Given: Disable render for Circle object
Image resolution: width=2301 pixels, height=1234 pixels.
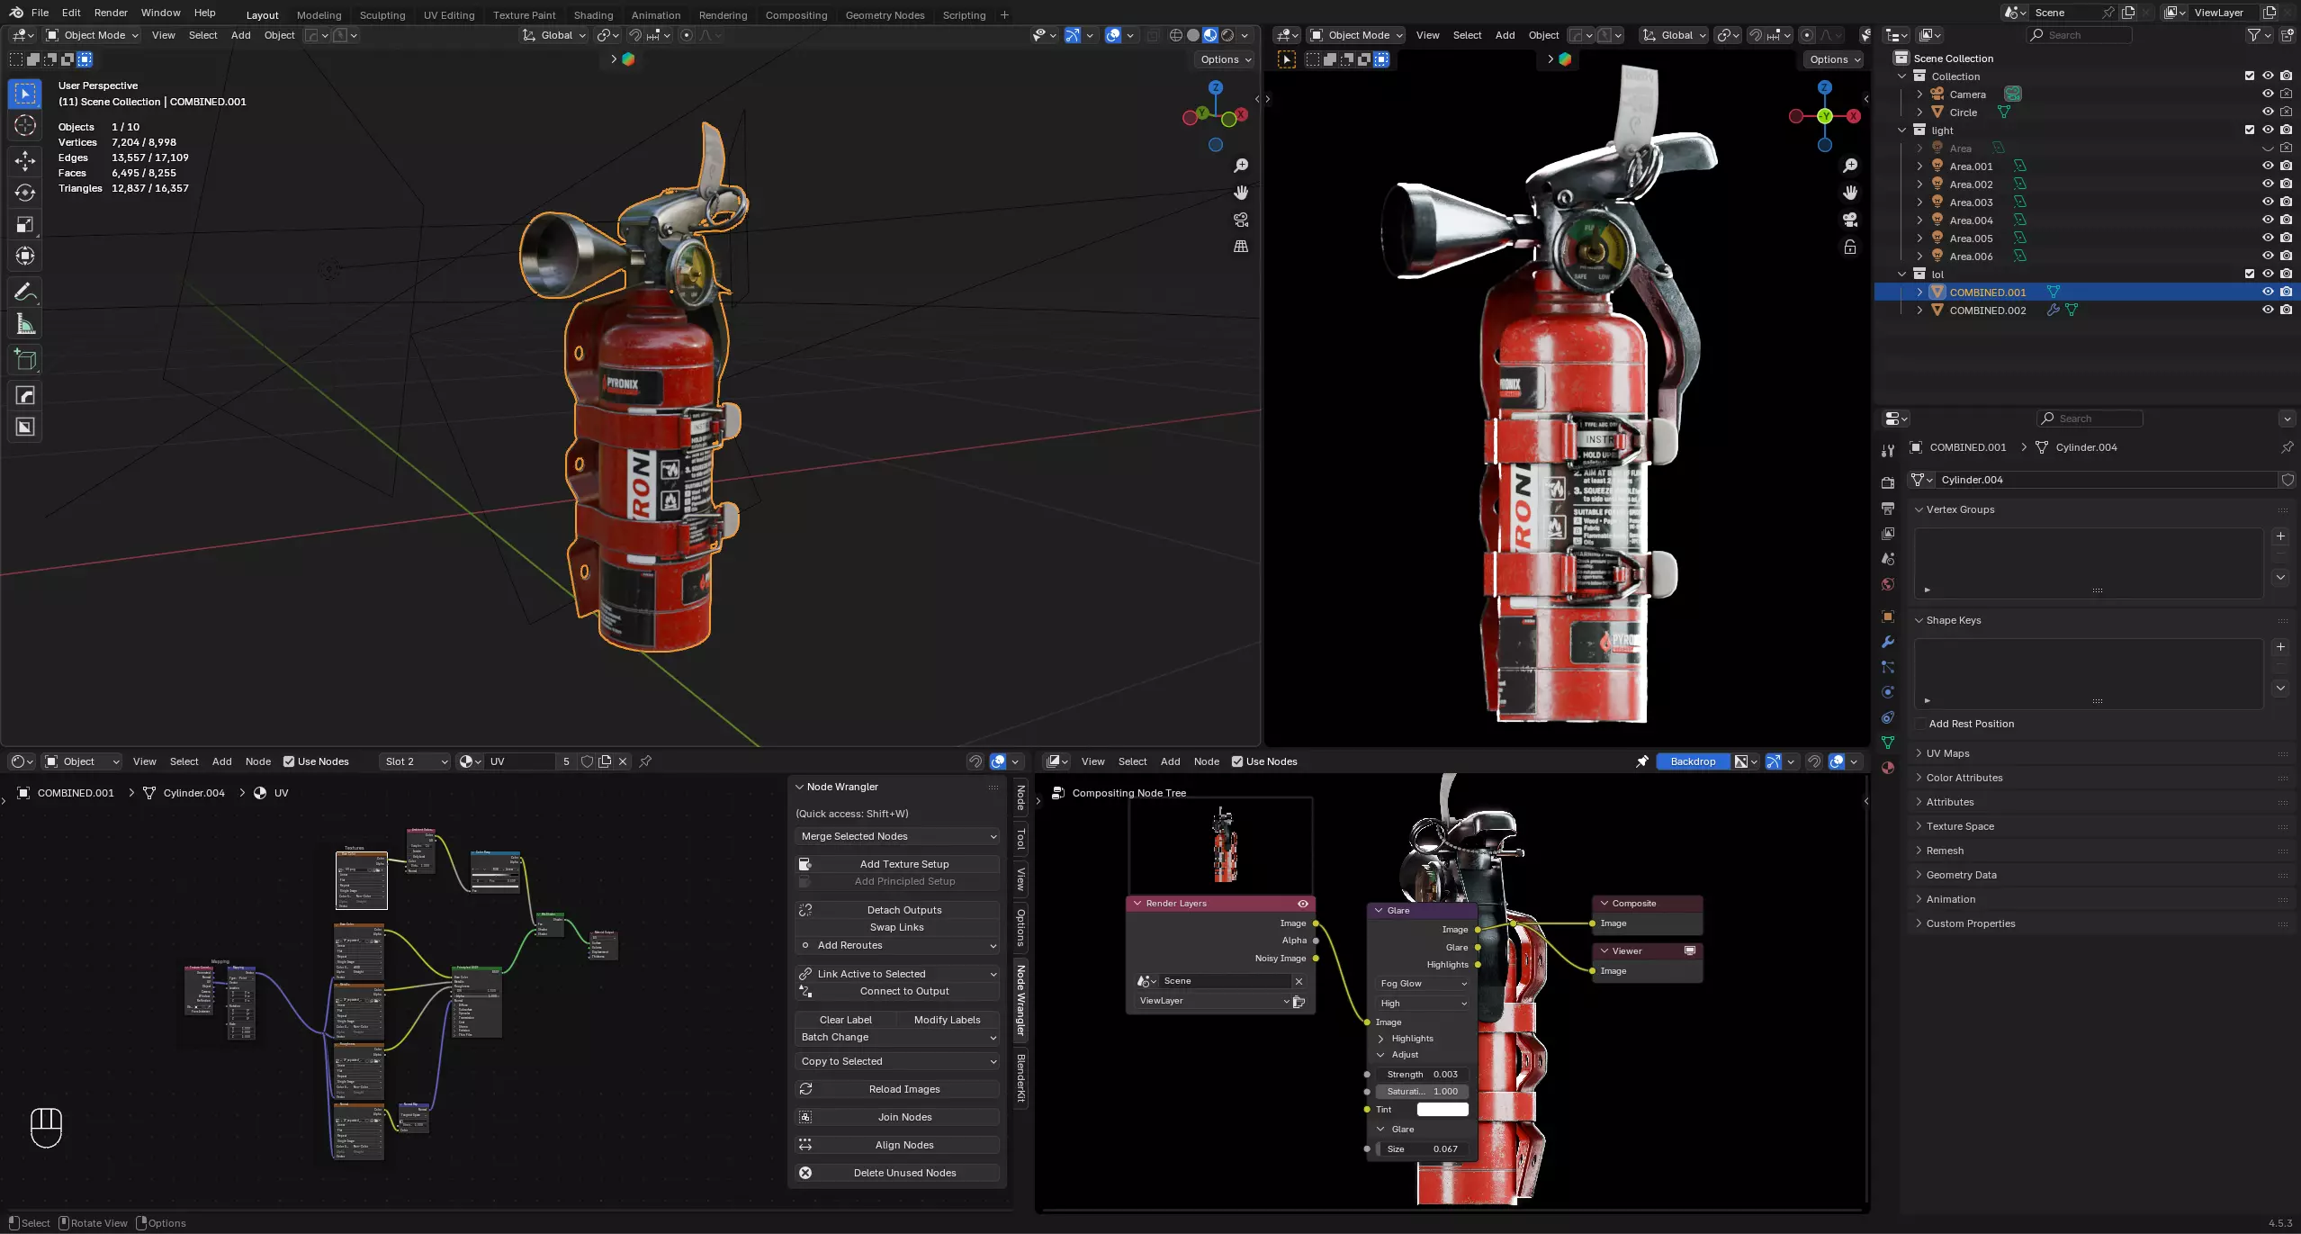Looking at the screenshot, I should tap(2286, 112).
